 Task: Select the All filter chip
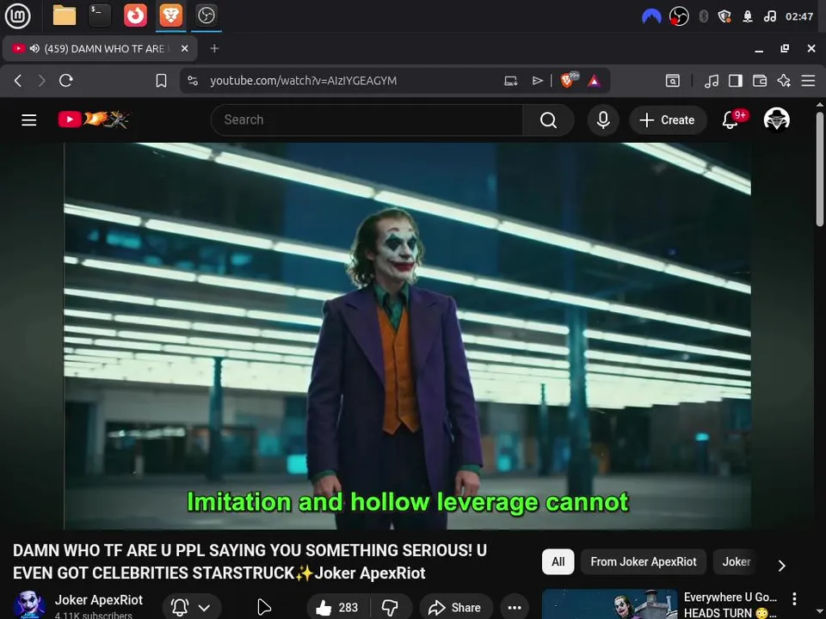point(558,561)
